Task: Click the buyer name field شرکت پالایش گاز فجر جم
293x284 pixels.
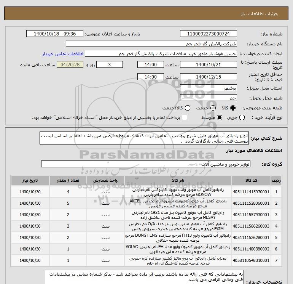Action: 151,44
